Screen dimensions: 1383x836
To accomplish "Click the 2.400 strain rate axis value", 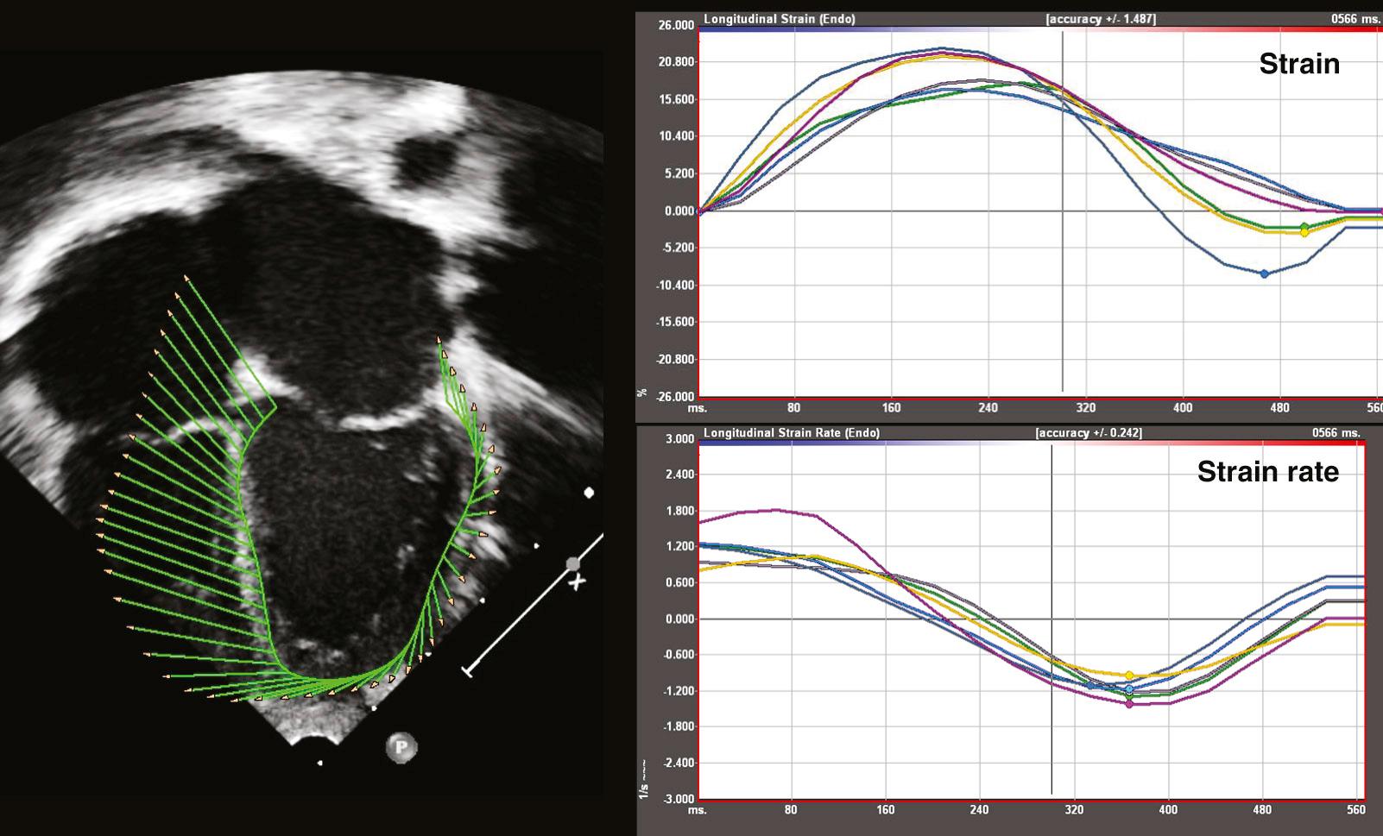I will pos(680,475).
